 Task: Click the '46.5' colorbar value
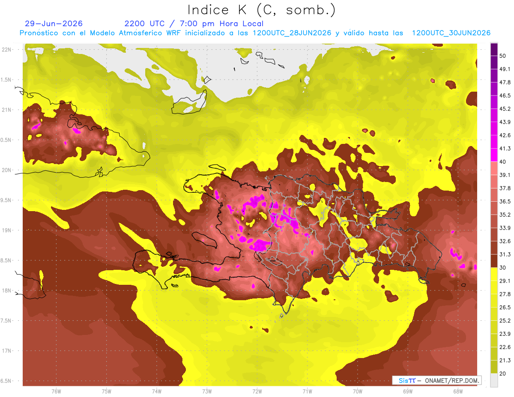click(x=505, y=96)
